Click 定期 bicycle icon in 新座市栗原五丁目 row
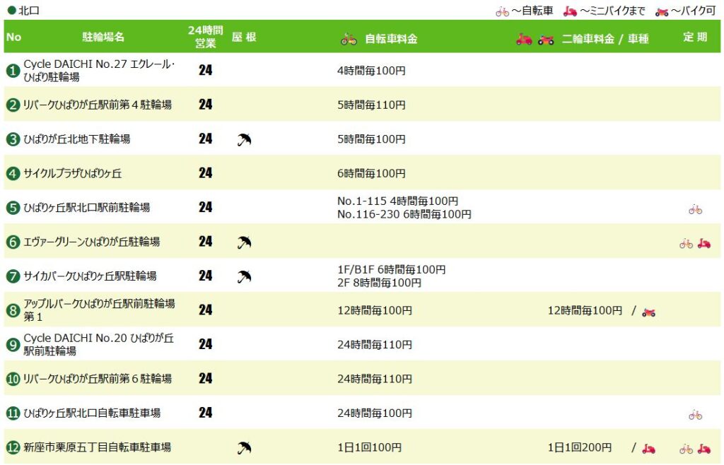 [686, 449]
